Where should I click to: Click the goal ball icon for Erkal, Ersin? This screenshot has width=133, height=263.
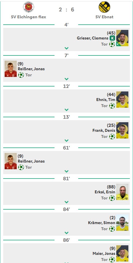pyautogui.click(x=112, y=198)
